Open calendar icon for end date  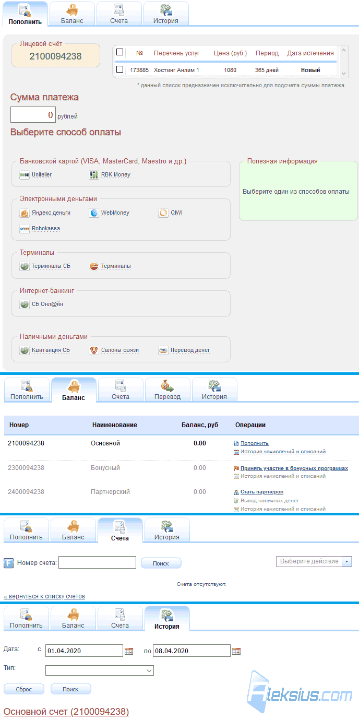click(x=236, y=651)
